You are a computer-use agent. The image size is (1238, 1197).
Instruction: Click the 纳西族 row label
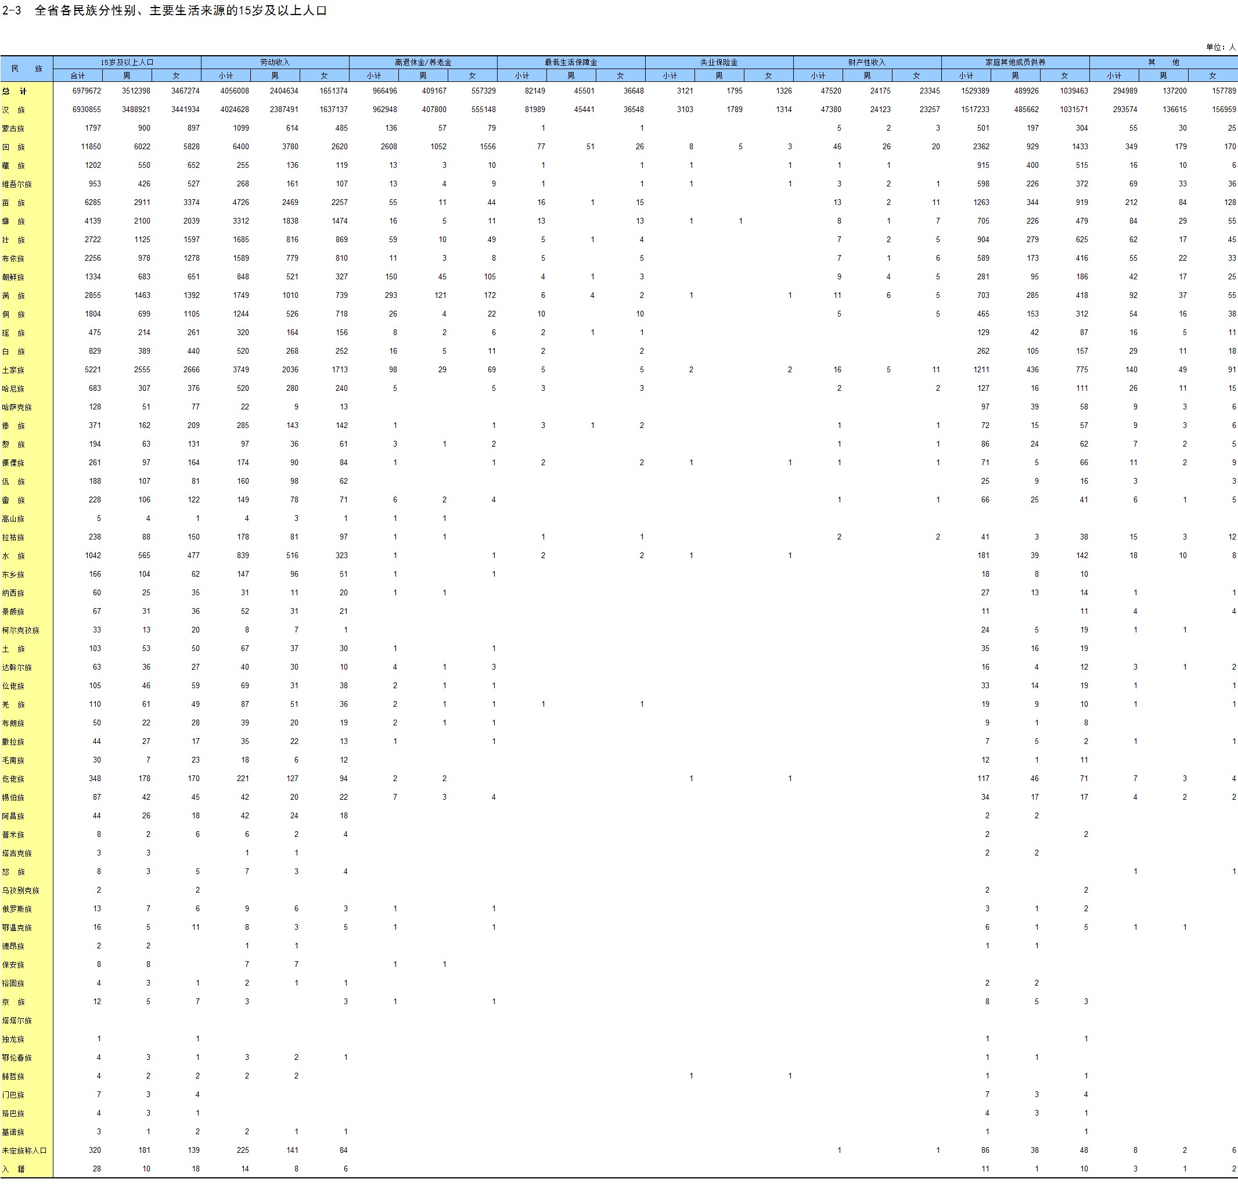point(13,593)
